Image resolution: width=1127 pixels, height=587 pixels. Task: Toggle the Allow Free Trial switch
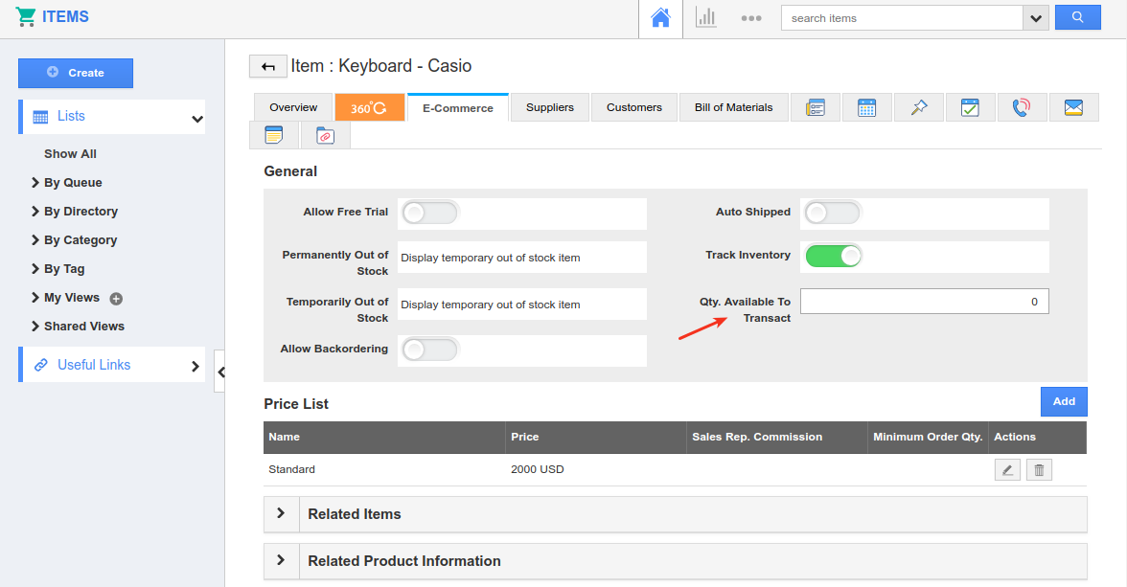(x=429, y=213)
